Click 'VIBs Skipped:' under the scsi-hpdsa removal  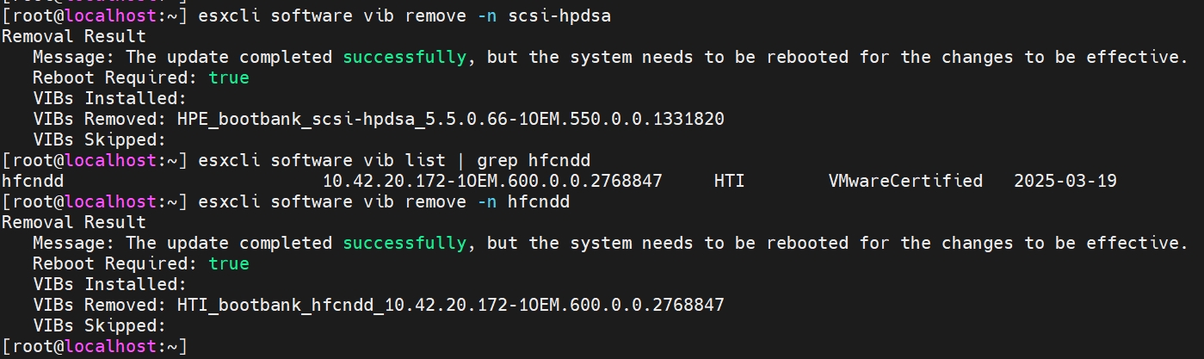(99, 139)
